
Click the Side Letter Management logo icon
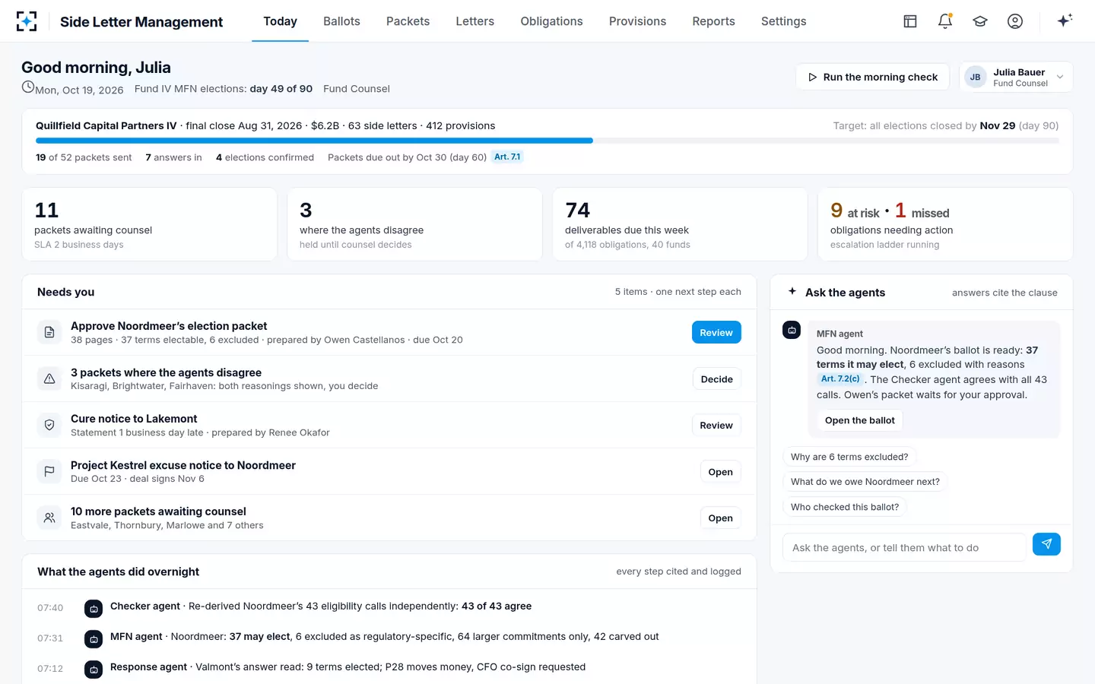[27, 21]
